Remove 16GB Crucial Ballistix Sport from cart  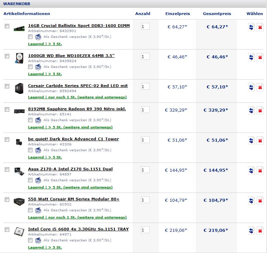click(260, 27)
